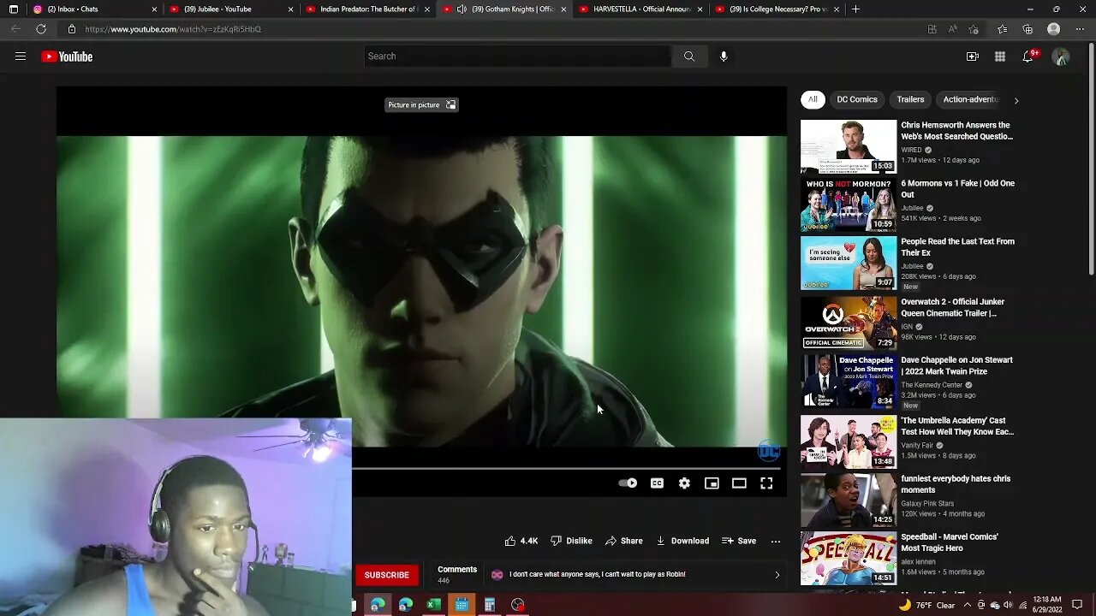1096x616 pixels.
Task: Toggle closed captions in the player
Action: 657,483
